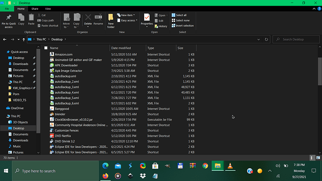This screenshot has height=181, width=322.
Task: Open the File tab
Action: [x=7, y=9]
